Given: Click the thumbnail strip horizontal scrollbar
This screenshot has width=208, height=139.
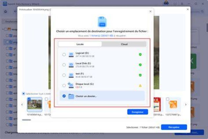Looking at the screenshot, I should [26, 120].
